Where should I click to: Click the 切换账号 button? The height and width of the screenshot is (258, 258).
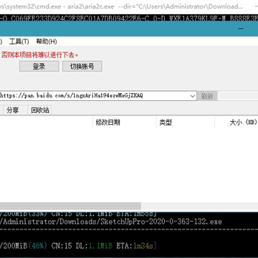pyautogui.click(x=82, y=67)
